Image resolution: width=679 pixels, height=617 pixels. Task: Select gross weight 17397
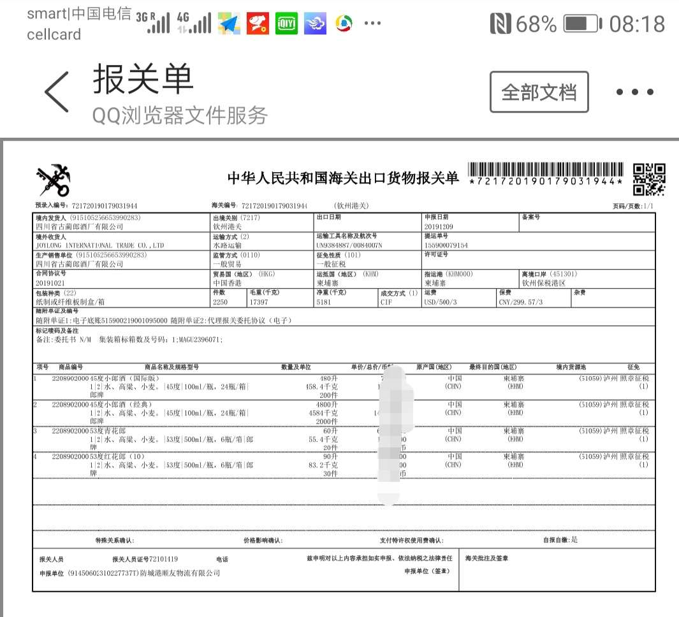point(258,302)
